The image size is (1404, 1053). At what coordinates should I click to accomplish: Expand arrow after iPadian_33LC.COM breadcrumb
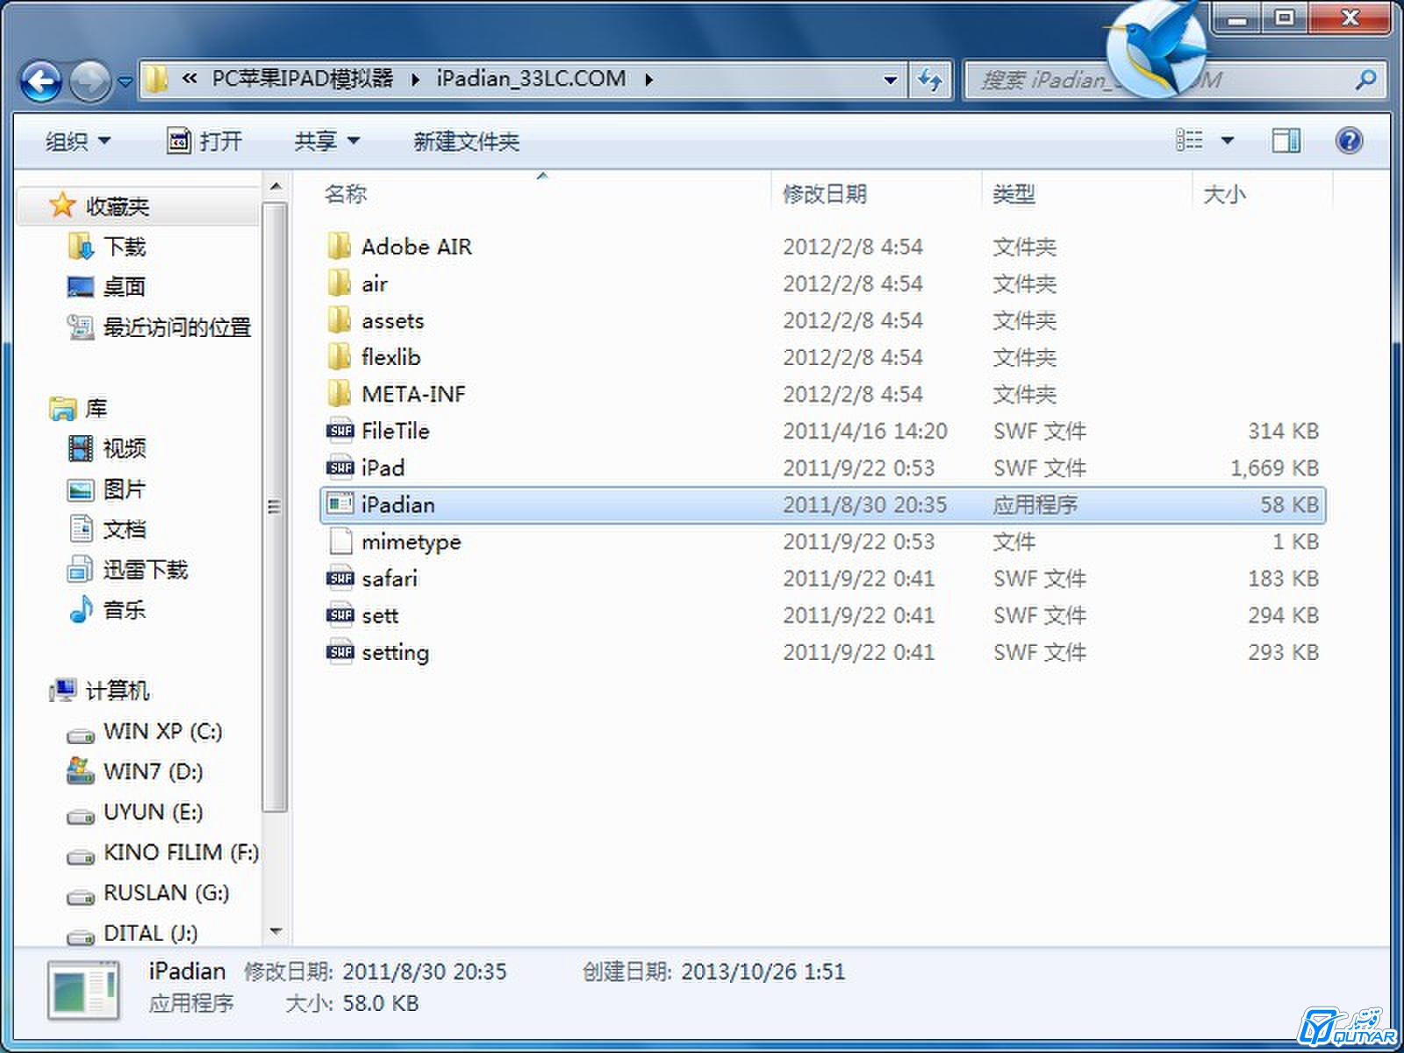(649, 80)
